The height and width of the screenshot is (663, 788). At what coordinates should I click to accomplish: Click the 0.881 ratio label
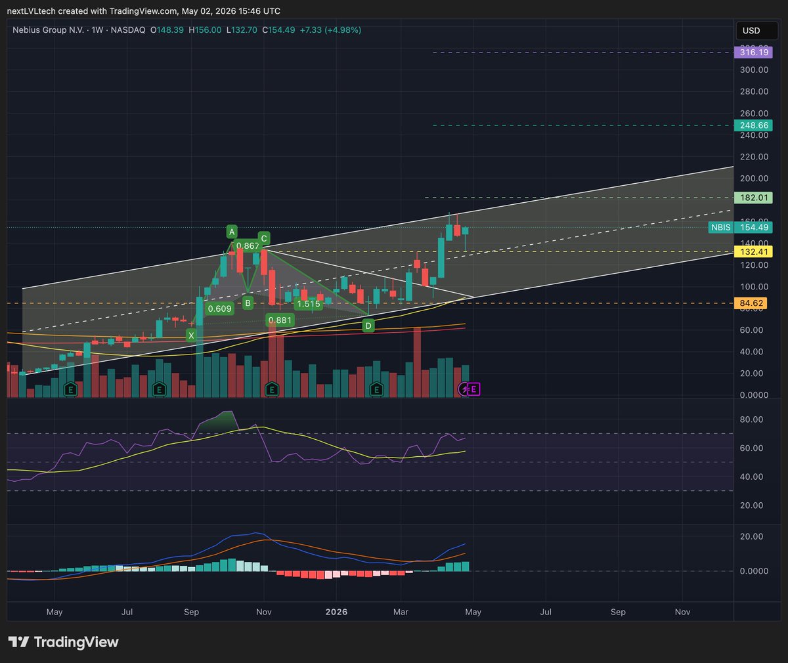coord(280,320)
